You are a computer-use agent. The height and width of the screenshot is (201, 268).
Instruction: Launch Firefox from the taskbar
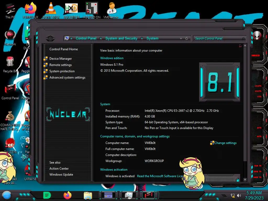click(68, 195)
